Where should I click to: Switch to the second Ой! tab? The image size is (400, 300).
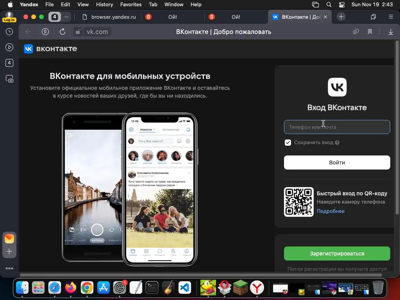coord(236,17)
